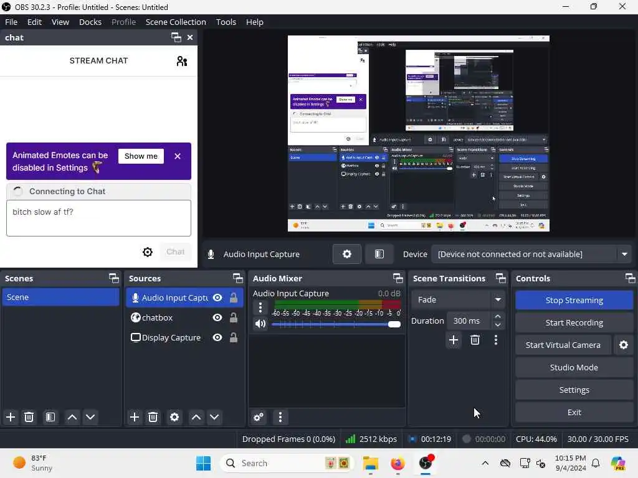The image size is (638, 478).
Task: Move source up in list
Action: click(x=196, y=417)
